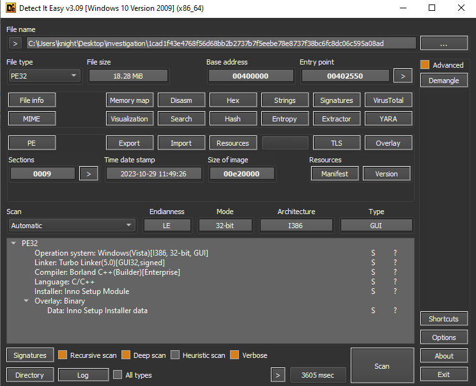The image size is (476, 386).
Task: Open the YARA scanner
Action: 388,119
